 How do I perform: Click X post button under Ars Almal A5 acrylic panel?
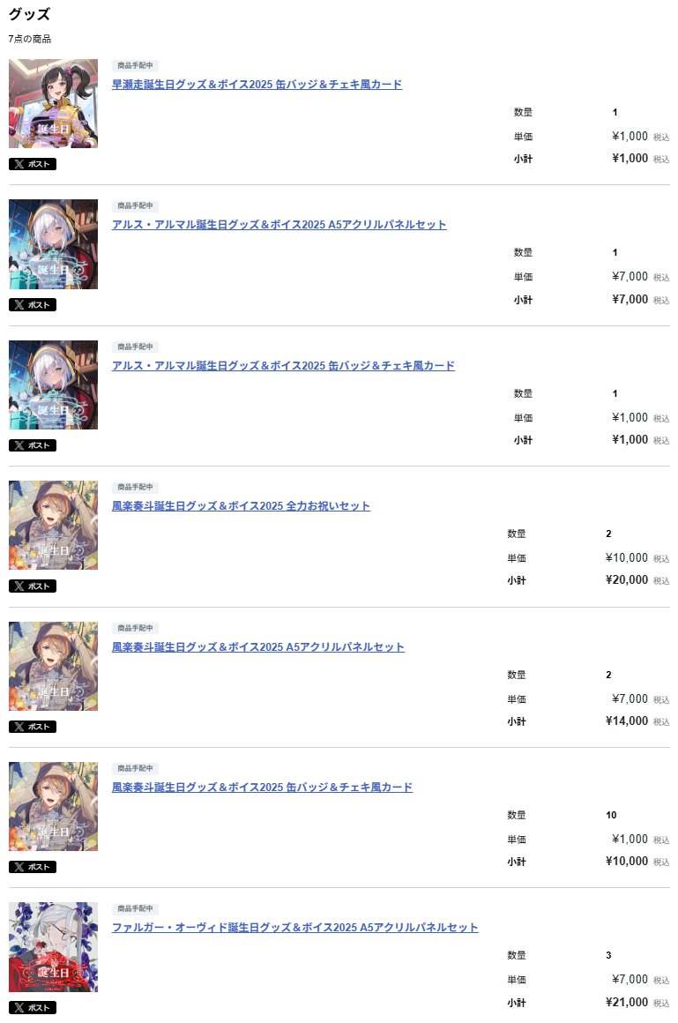[33, 304]
